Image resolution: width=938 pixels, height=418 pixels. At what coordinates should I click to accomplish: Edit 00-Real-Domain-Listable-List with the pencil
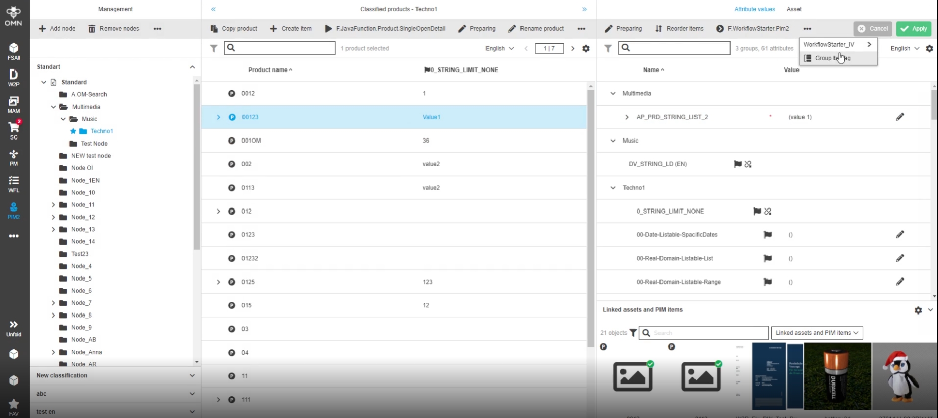click(x=900, y=258)
